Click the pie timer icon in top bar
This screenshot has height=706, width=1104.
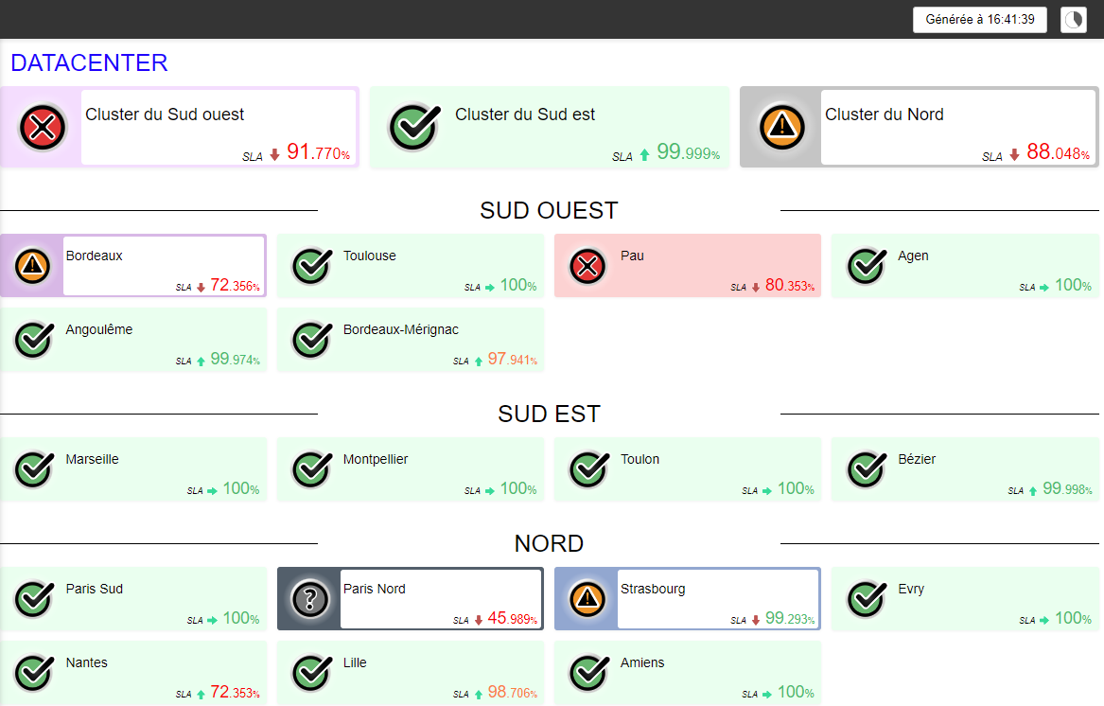click(1074, 20)
